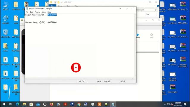Image resolution: width=190 pixels, height=107 pixels.
Task: Open the Action Center notifications
Action: pos(185,104)
